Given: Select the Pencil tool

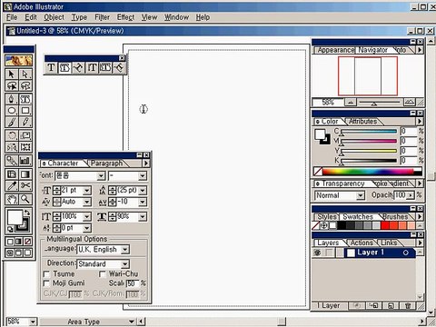Looking at the screenshot, I should (x=25, y=122).
